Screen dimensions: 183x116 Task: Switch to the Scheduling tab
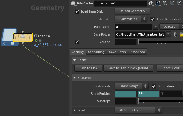tap(96, 52)
